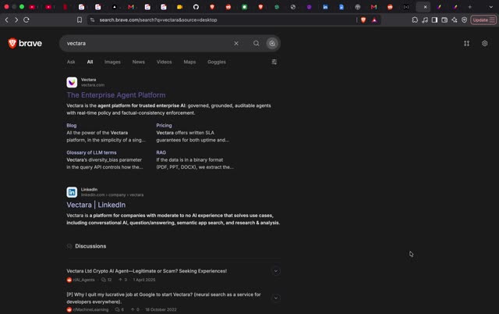Click the LinkedIn favicon in second result
The image size is (499, 314).
click(72, 192)
